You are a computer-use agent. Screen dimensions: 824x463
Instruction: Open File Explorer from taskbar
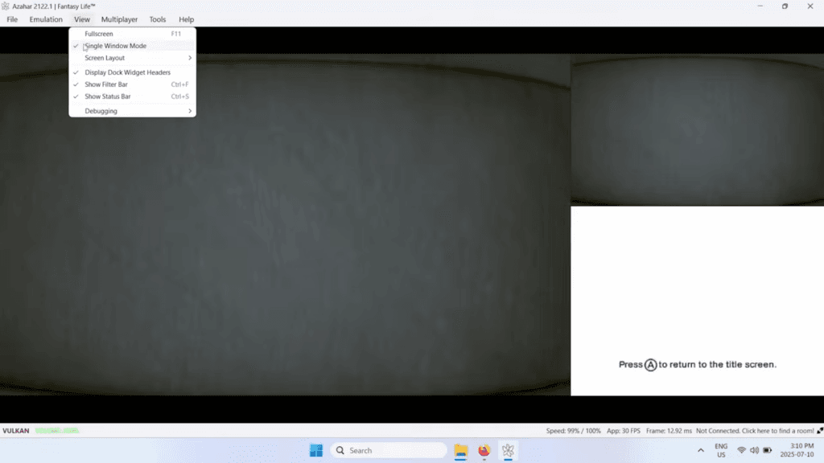pos(461,450)
